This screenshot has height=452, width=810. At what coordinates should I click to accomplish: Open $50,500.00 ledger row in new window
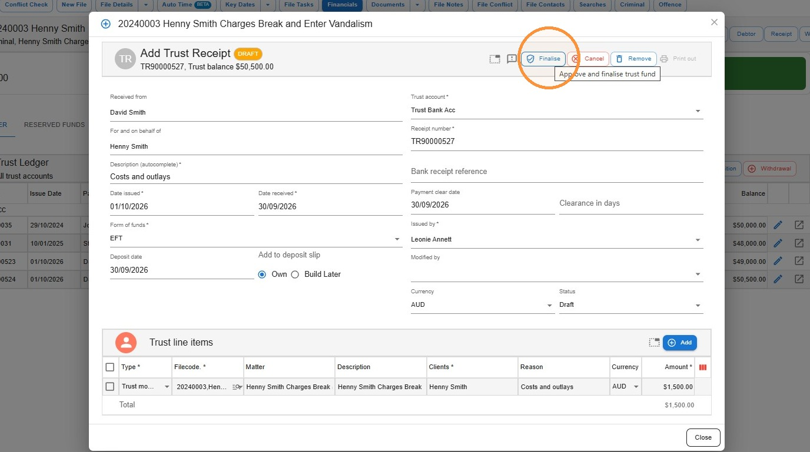pos(799,279)
